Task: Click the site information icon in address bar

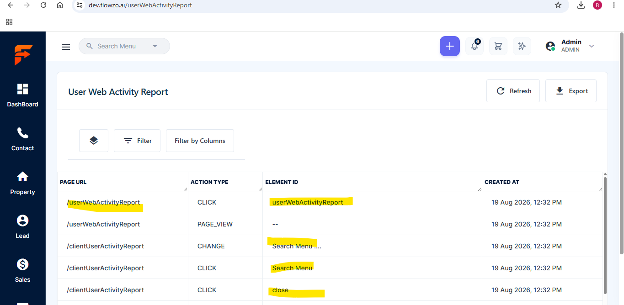Action: point(80,5)
